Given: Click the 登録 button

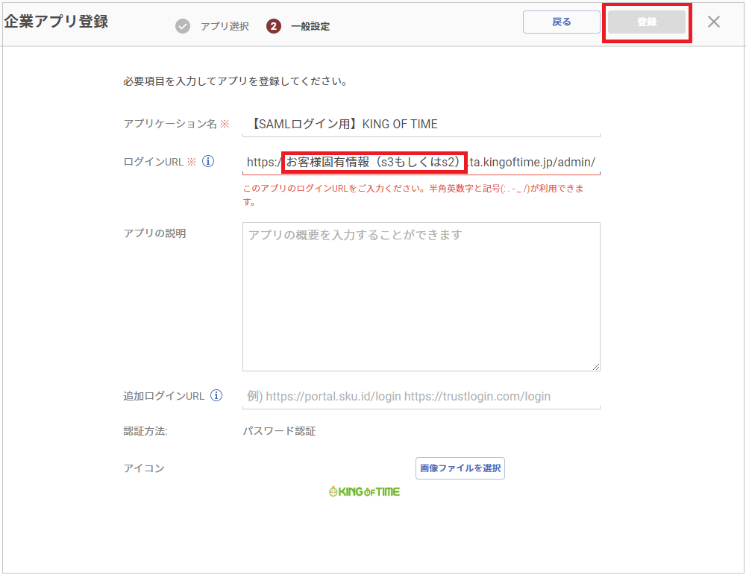Looking at the screenshot, I should click(x=647, y=22).
